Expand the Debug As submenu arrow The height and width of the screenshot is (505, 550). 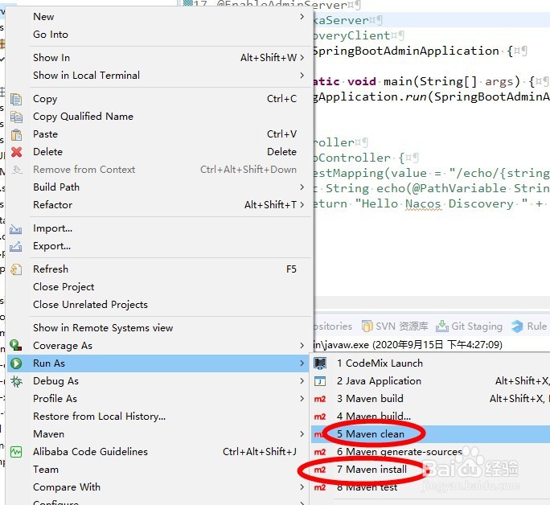pos(302,381)
